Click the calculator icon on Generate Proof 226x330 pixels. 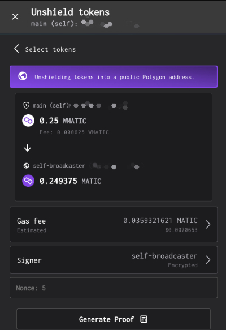pyautogui.click(x=144, y=319)
